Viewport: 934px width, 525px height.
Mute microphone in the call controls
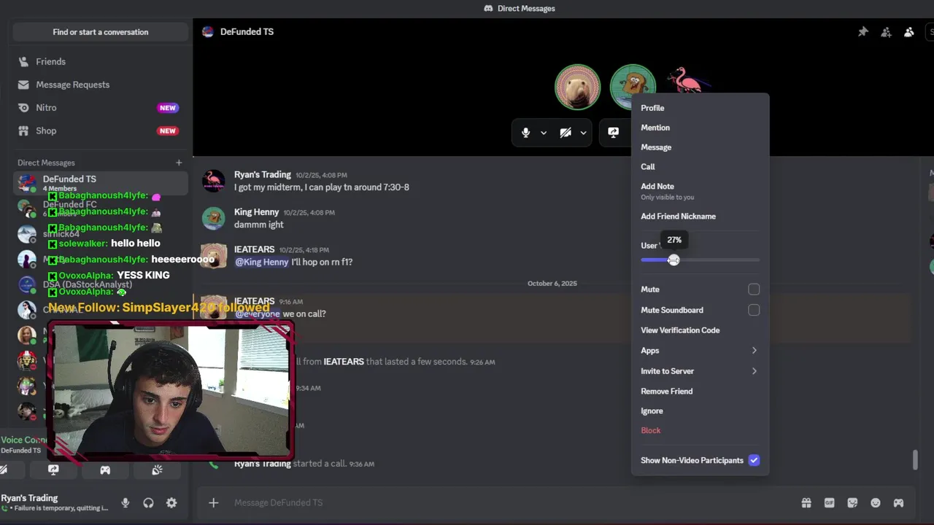525,133
